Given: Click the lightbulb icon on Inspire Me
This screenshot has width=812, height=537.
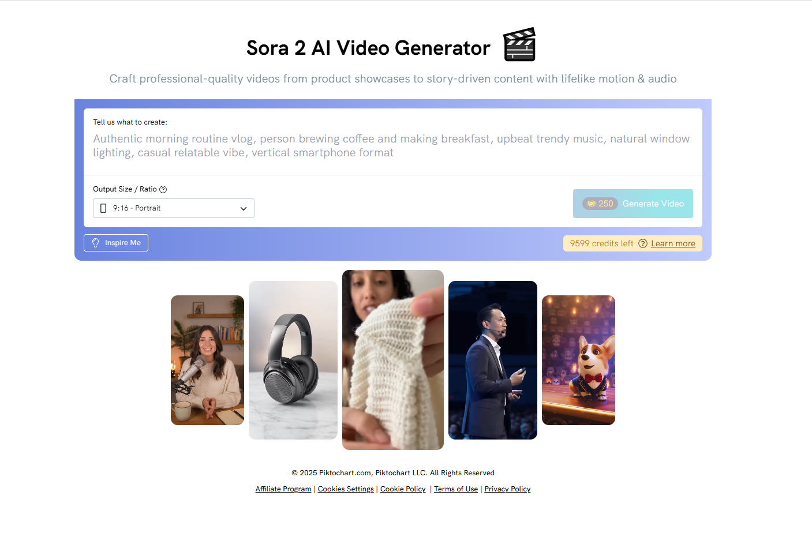Looking at the screenshot, I should coord(96,243).
